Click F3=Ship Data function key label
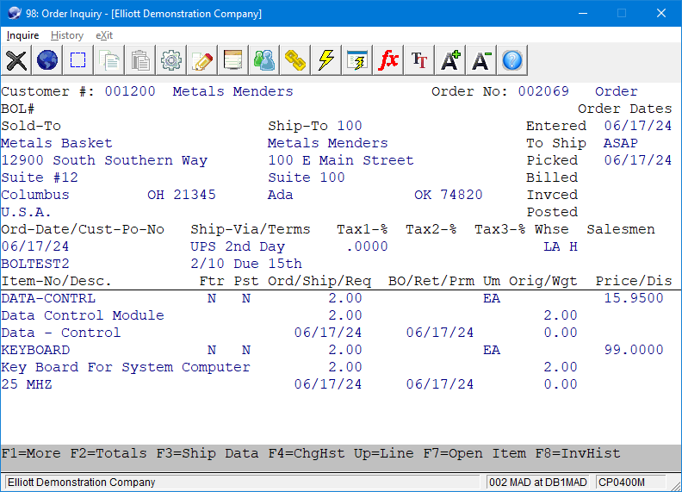 (x=208, y=453)
